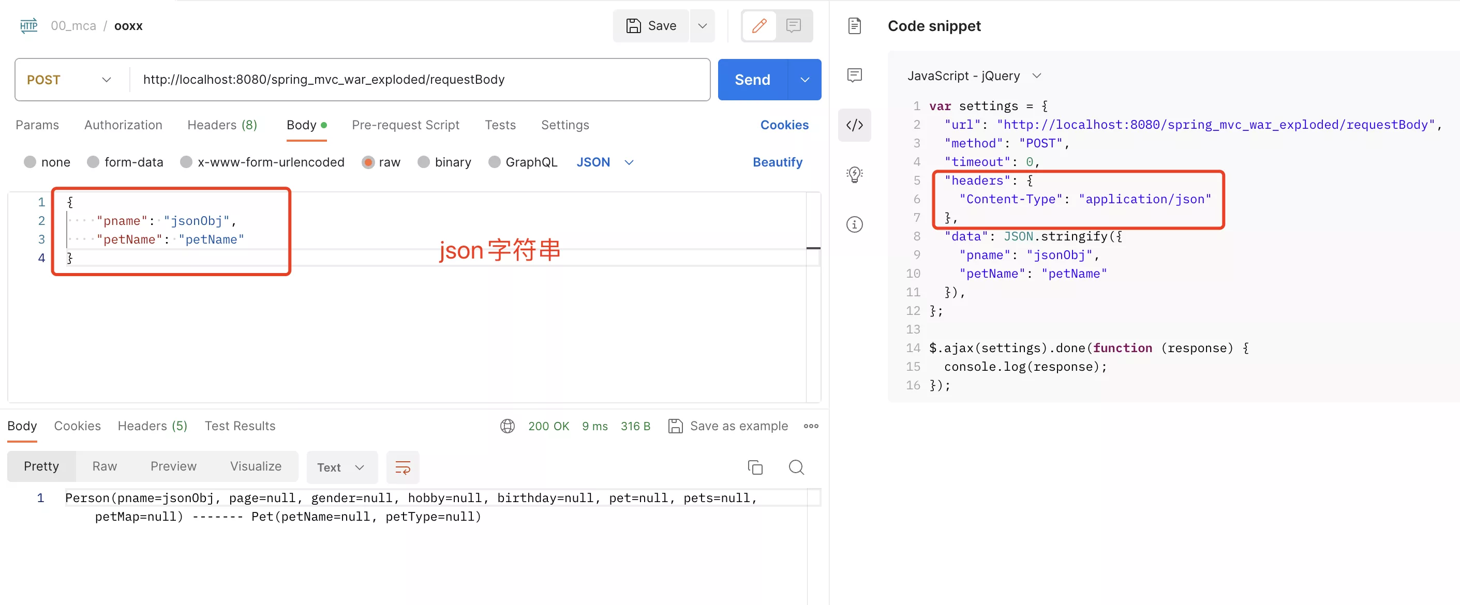Open the request Info sidebar icon
This screenshot has height=605, width=1460.
[855, 224]
